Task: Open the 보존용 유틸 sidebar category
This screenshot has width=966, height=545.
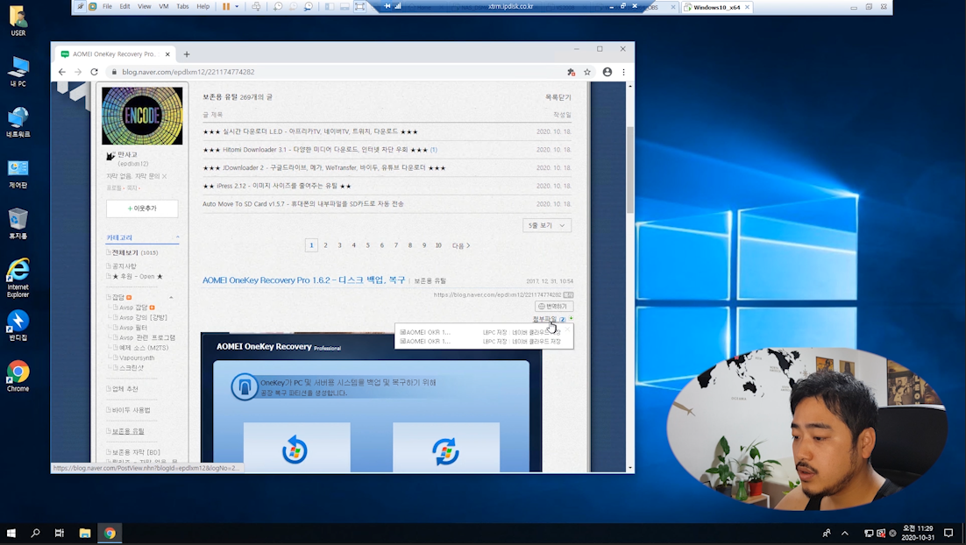Action: click(x=128, y=431)
